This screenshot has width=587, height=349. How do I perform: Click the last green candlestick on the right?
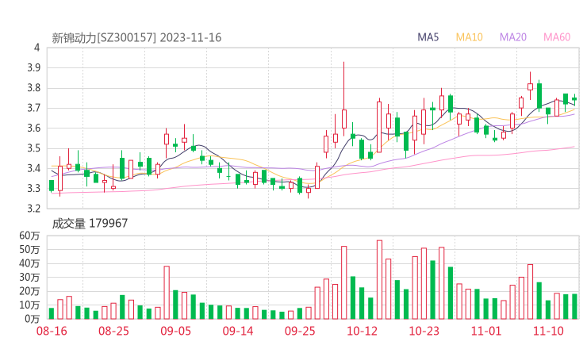pos(574,98)
